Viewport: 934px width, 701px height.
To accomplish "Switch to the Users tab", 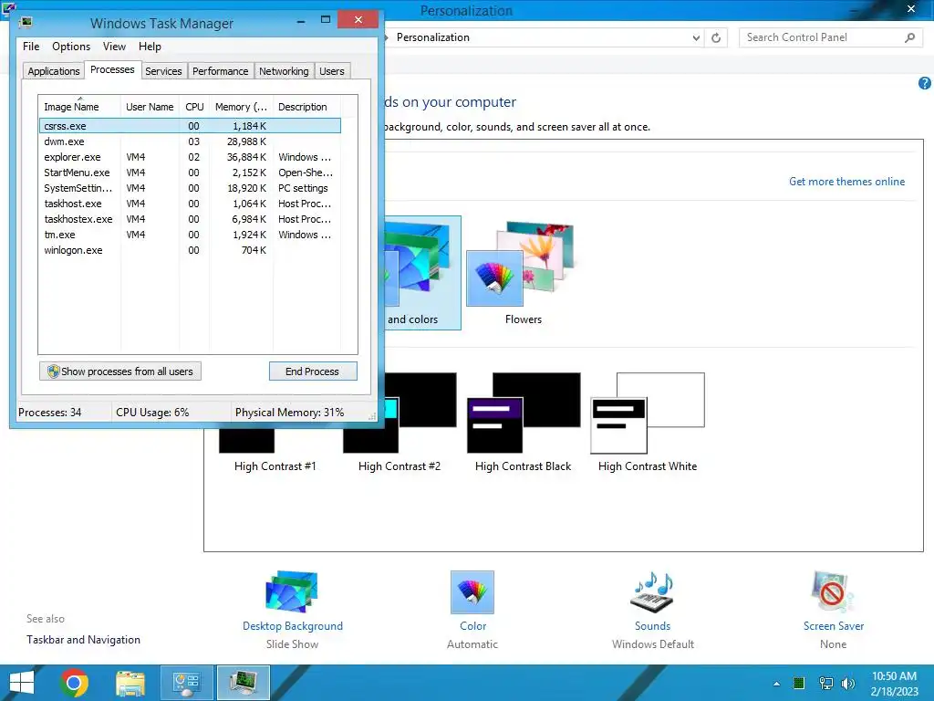I will (x=332, y=71).
